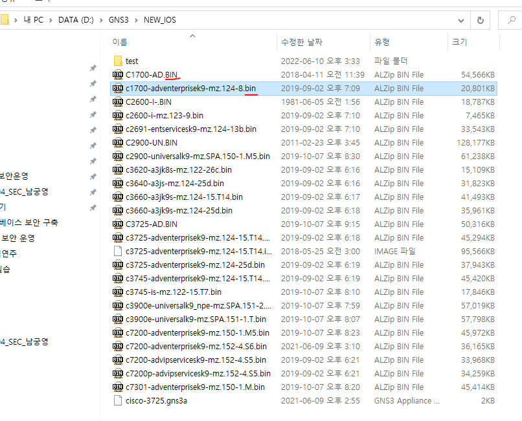This screenshot has width=522, height=421.
Task: Click the icon of c2900-universalk9-mz.SPA.150-1.M5.bin
Action: [x=117, y=157]
